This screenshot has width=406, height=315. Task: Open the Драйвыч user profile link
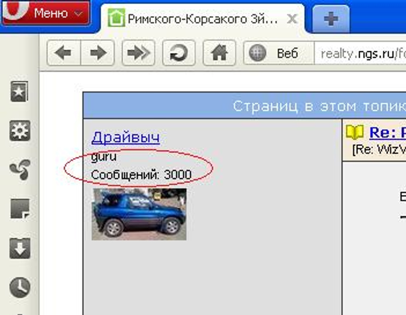pos(125,137)
